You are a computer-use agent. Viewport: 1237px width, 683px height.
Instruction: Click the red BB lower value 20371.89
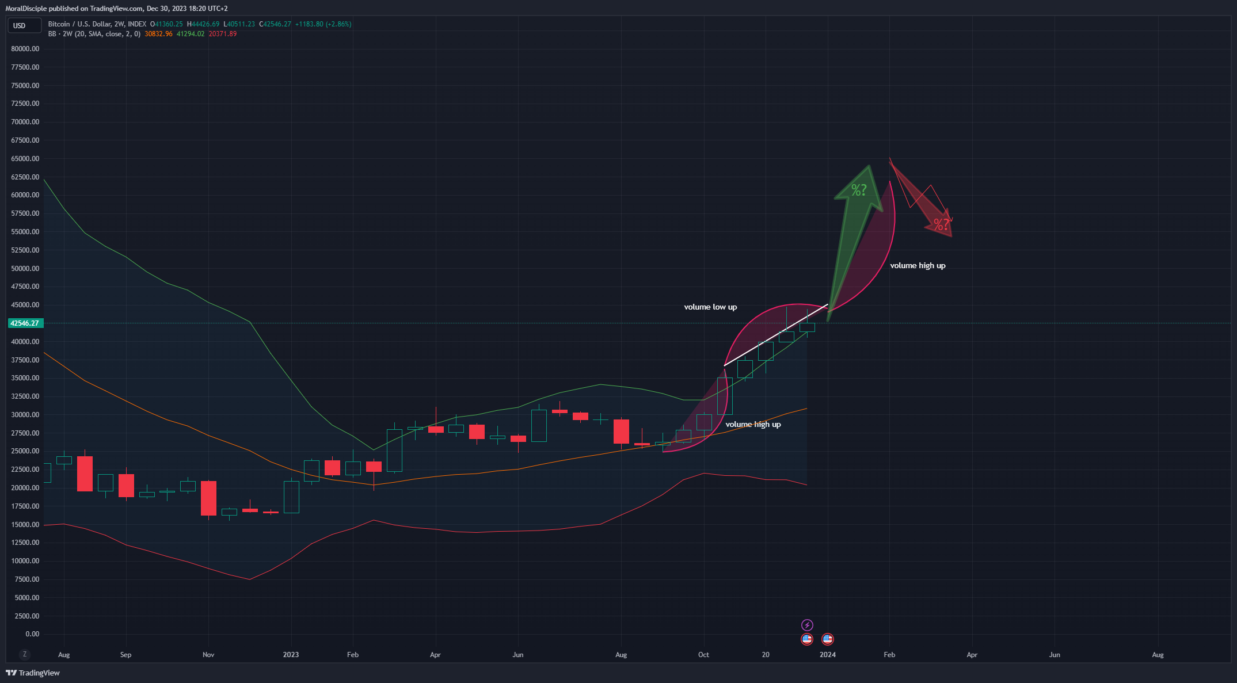pos(223,34)
